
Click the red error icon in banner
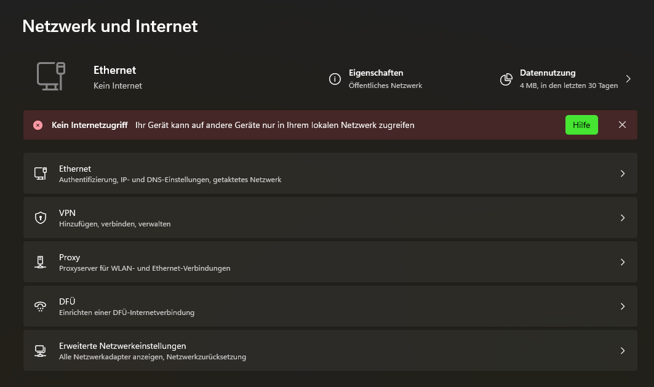click(x=38, y=125)
